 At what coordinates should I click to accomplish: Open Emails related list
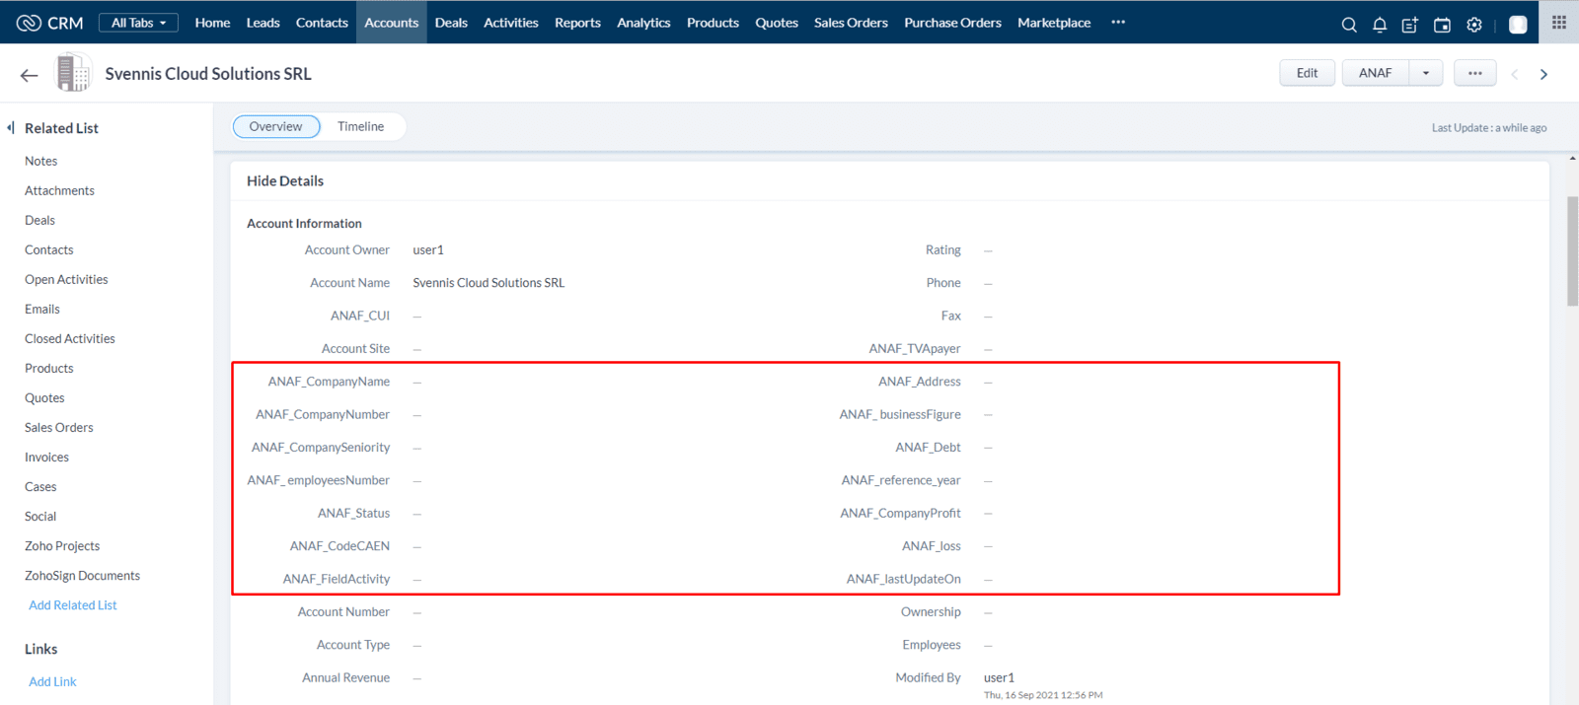pos(42,309)
